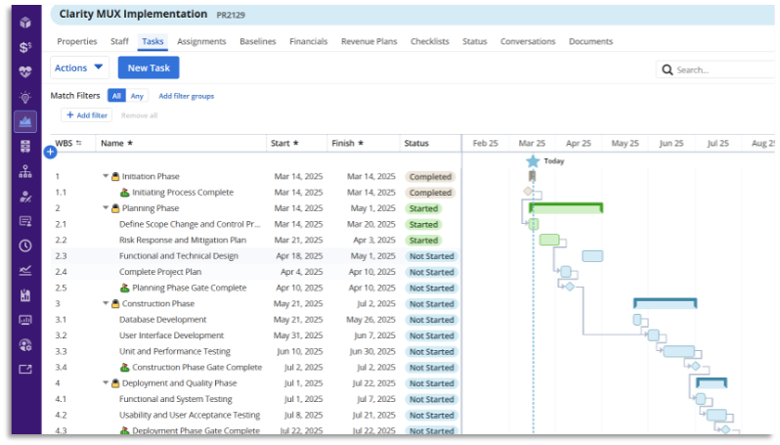Collapse the Initiation Phase row
Viewport: 780px width, 445px height.
point(106,176)
